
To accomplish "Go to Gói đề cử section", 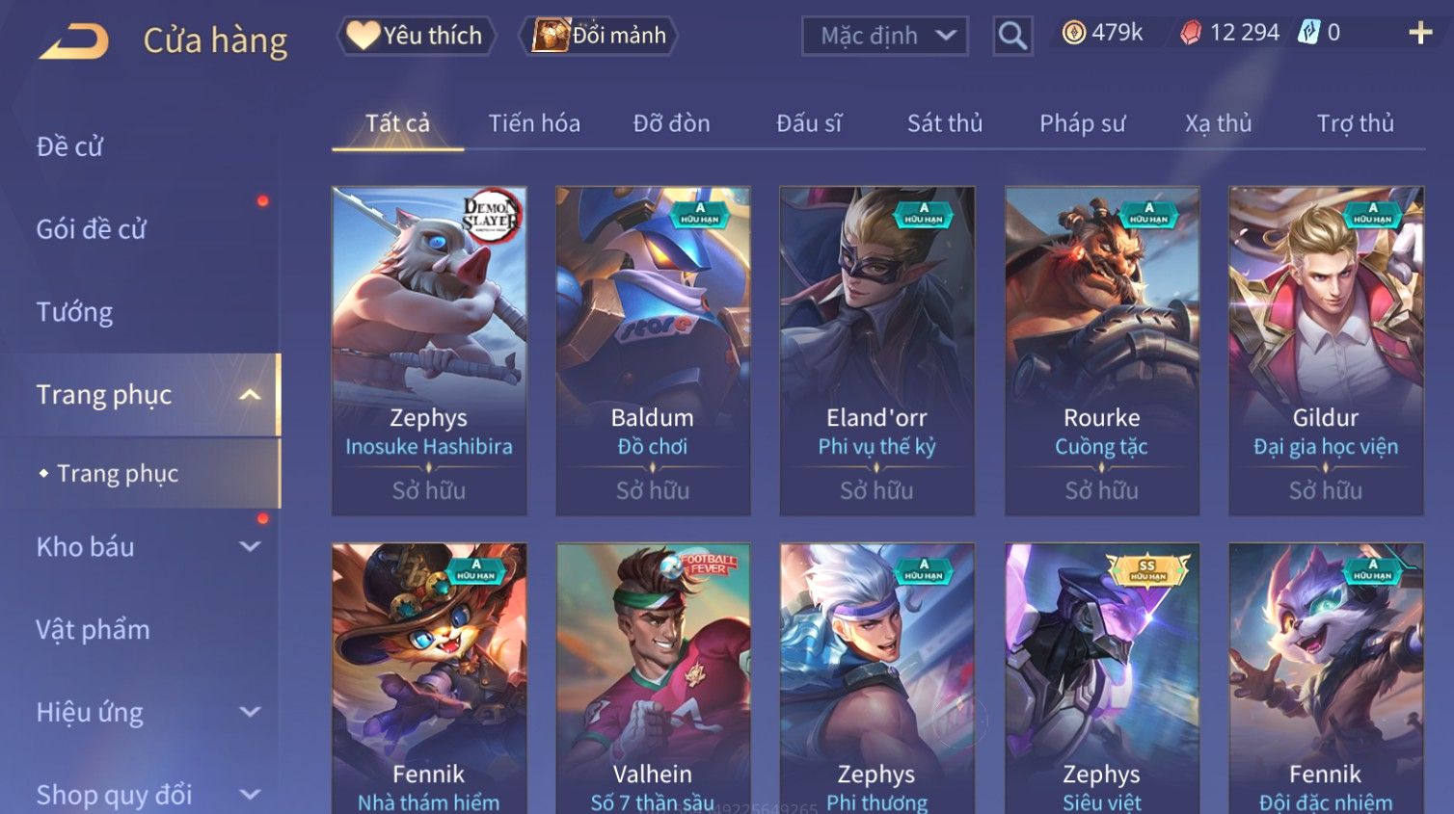I will coord(92,229).
